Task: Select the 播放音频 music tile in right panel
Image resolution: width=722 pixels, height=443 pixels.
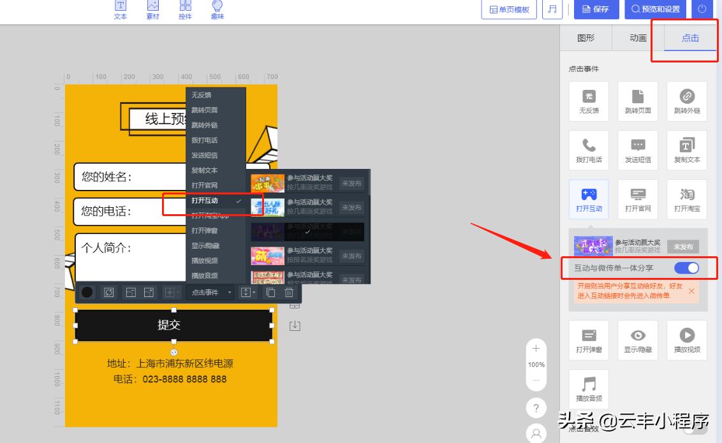Action: [589, 389]
